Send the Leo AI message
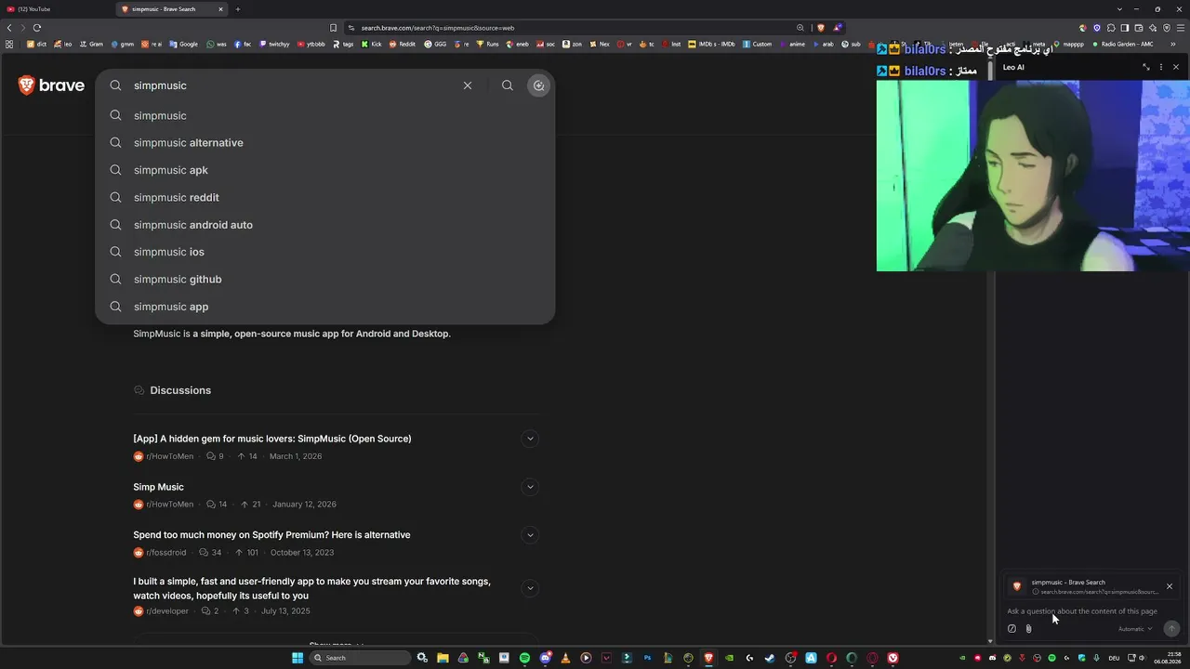 [1171, 629]
